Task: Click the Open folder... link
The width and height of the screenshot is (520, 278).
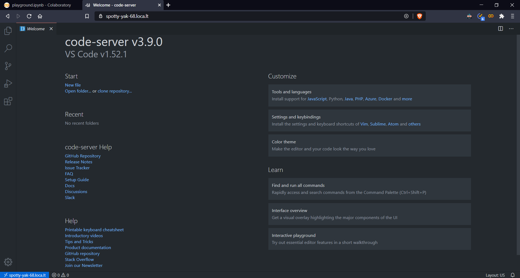Action: click(x=78, y=91)
